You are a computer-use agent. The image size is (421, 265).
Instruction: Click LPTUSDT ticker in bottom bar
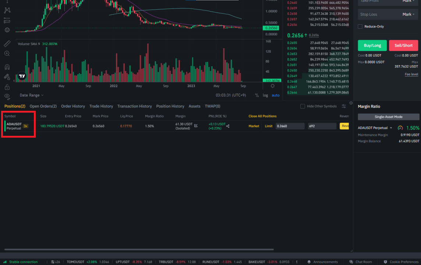point(134,262)
